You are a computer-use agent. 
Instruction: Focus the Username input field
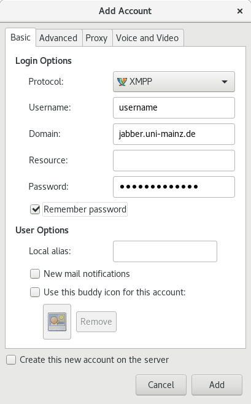174,107
